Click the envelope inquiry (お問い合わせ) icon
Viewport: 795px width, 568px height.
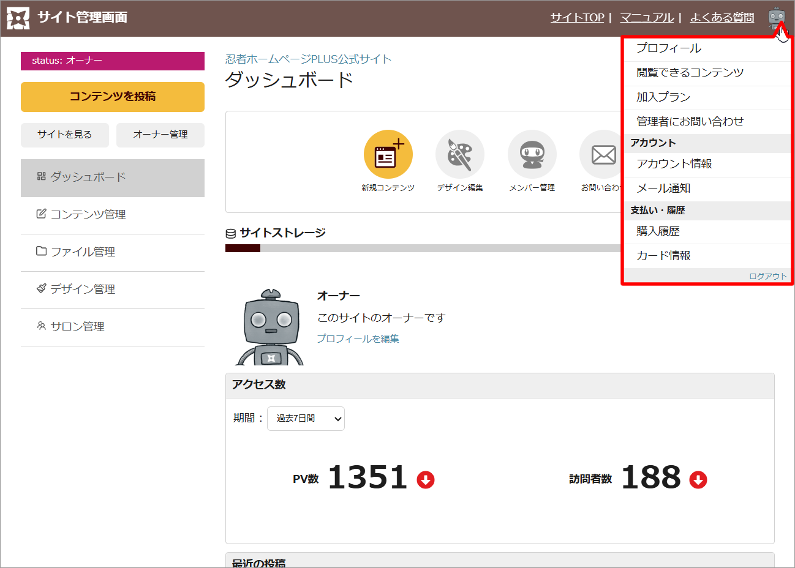coord(601,154)
